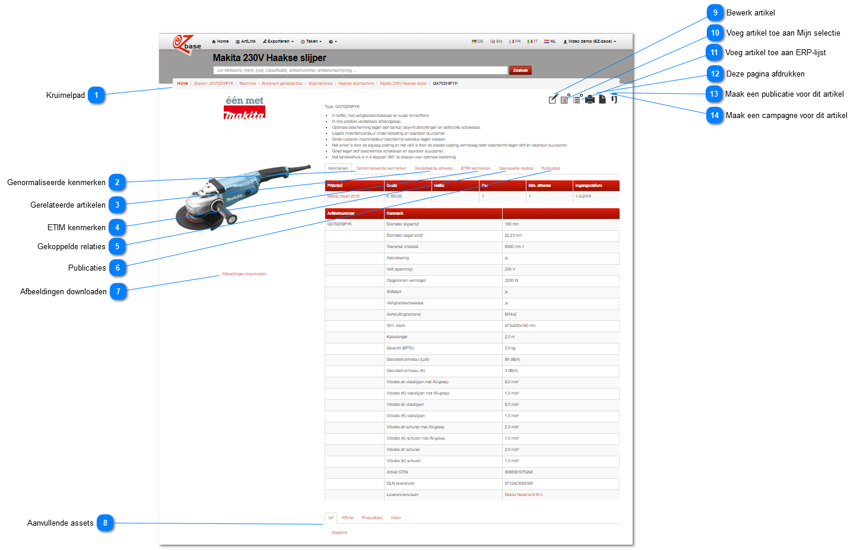Screen dimensions: 857x550
Task: Expand the Exporteren dropdown menu
Action: tap(278, 42)
